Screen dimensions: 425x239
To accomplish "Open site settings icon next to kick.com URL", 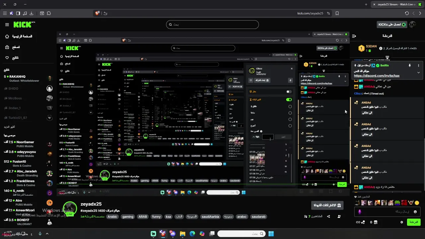I will pos(328,13).
